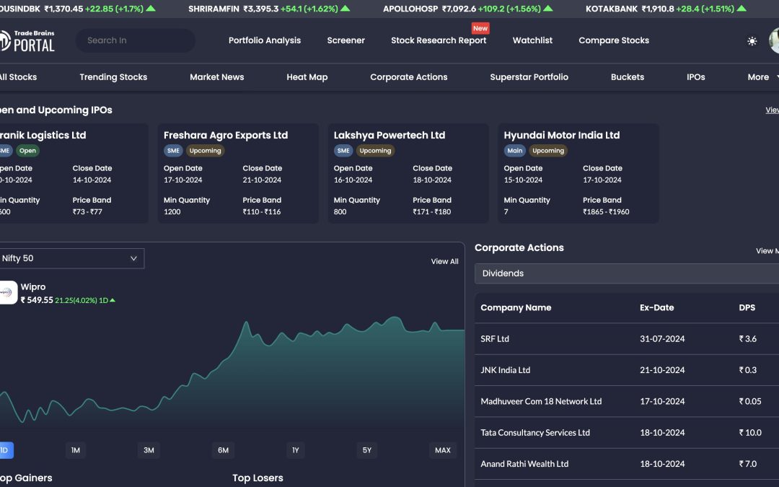Open Freshara Agro Exports Ltd IPO card
The height and width of the screenshot is (487, 779).
[x=238, y=173]
